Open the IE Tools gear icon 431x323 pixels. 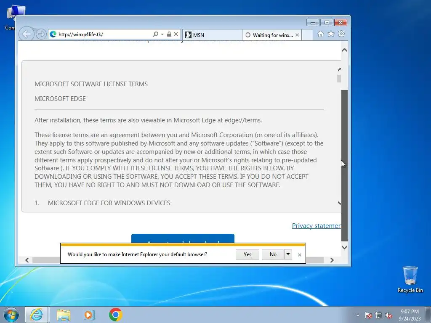pyautogui.click(x=341, y=34)
